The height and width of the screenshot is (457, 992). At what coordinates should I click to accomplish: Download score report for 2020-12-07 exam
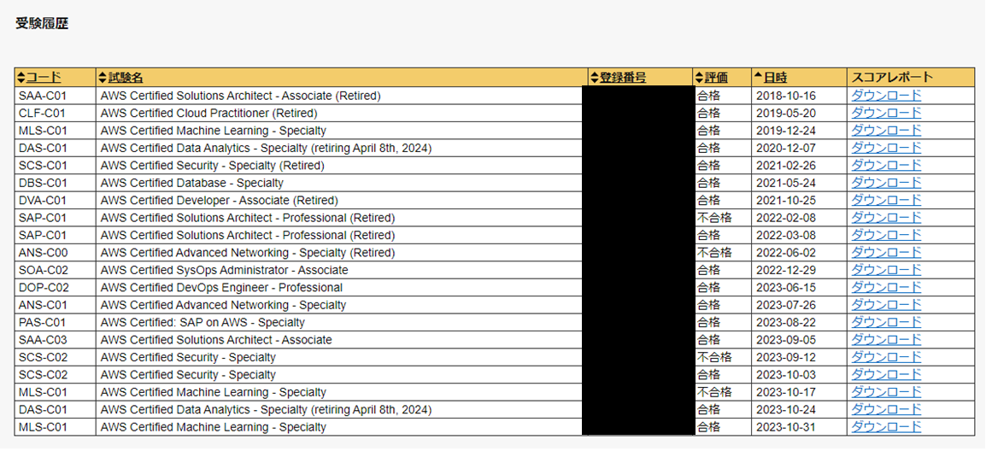[886, 148]
